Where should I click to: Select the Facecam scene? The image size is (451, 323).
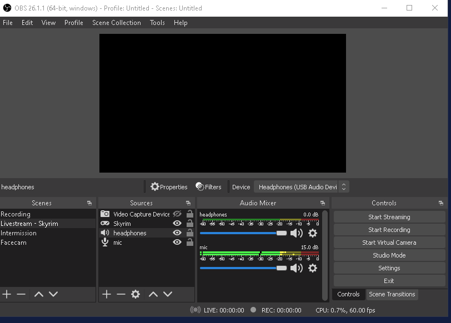pos(48,243)
